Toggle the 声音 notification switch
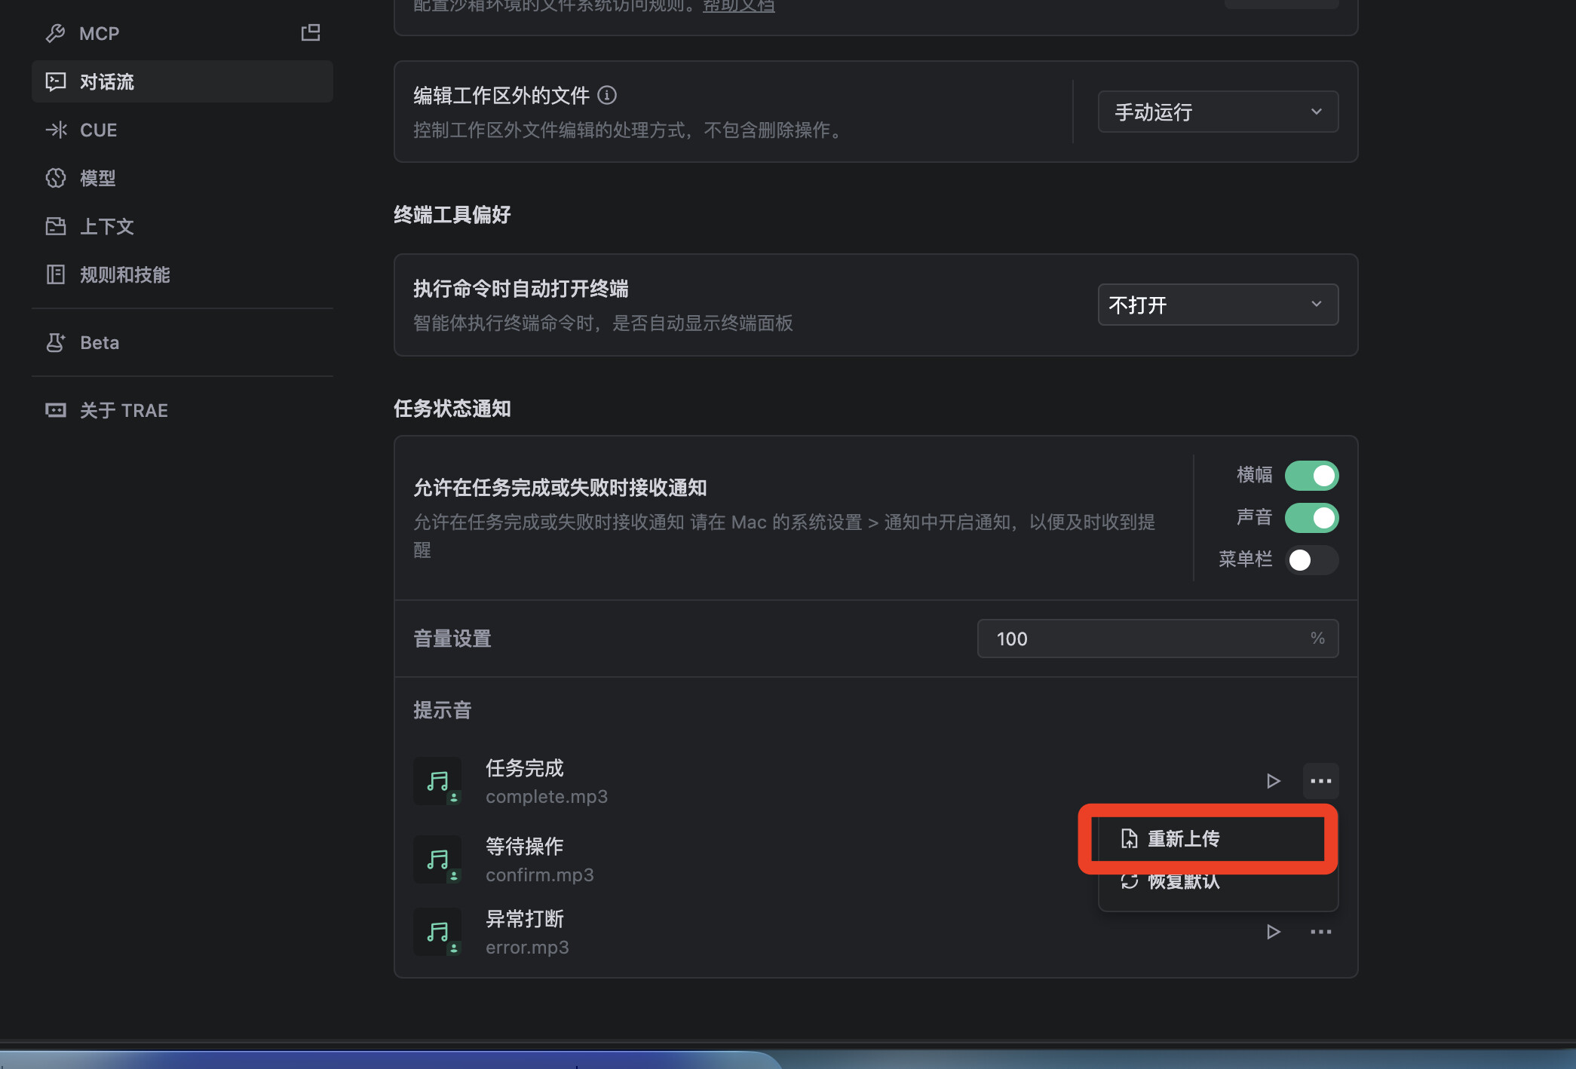Image resolution: width=1576 pixels, height=1069 pixels. click(1311, 518)
